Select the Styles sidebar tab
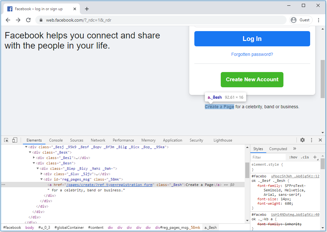The image size is (327, 232). (x=258, y=149)
